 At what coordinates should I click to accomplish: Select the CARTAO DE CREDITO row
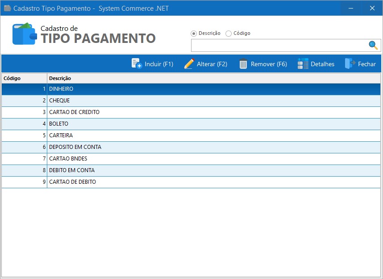click(x=134, y=112)
